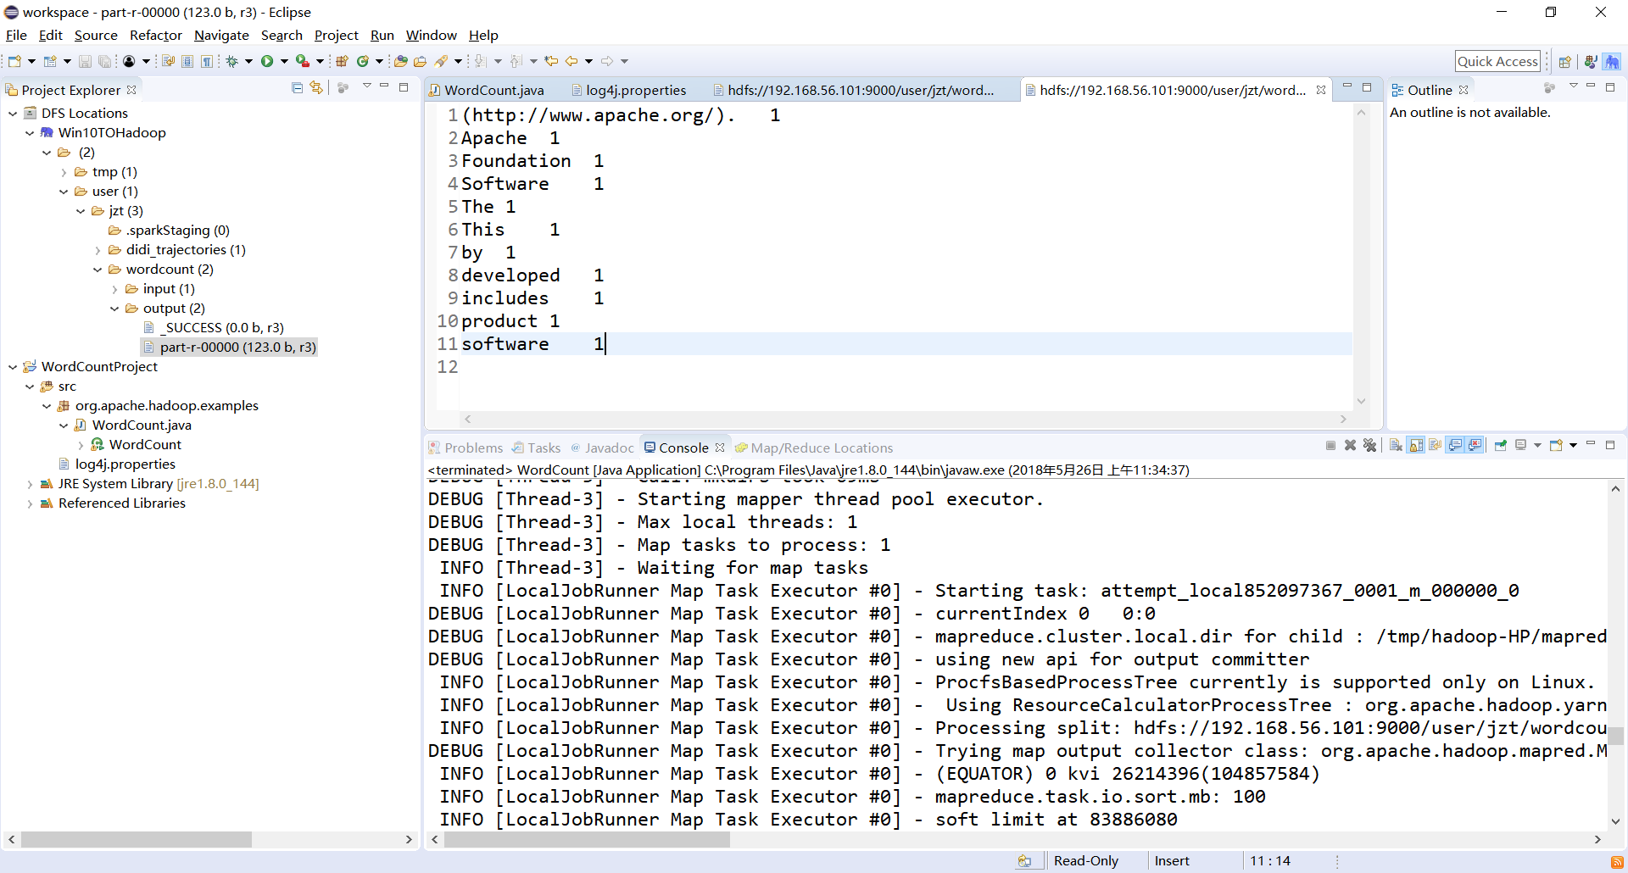Image resolution: width=1628 pixels, height=873 pixels.
Task: Switch to the Map/Reduce elephant perspective
Action: (1612, 61)
